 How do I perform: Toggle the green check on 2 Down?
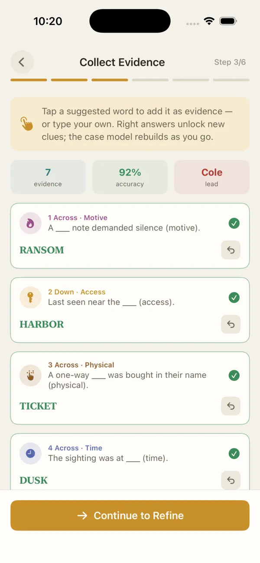click(x=234, y=297)
